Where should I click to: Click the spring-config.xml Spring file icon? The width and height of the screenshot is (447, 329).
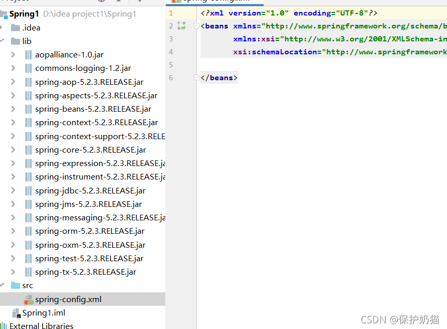pos(28,300)
